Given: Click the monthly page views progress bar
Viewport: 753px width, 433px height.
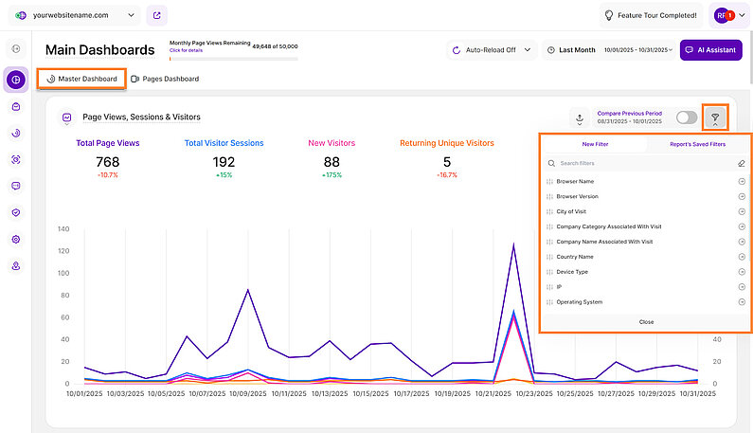Looking at the screenshot, I should point(233,59).
